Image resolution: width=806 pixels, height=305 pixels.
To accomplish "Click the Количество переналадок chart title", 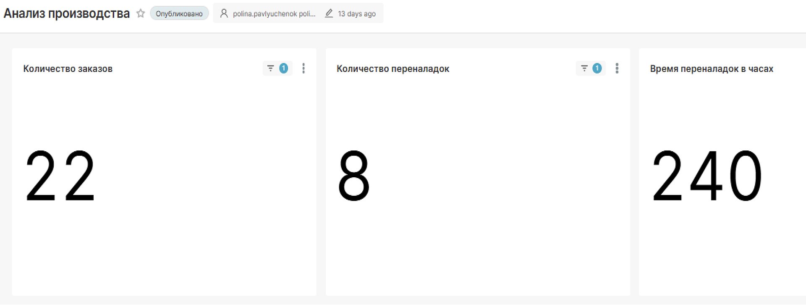I will (x=393, y=69).
